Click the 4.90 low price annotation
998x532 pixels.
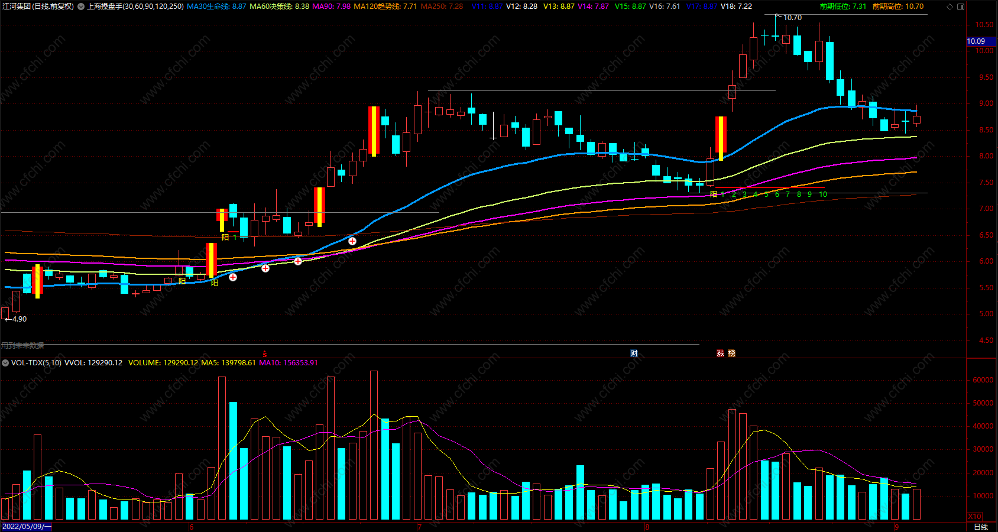tap(19, 319)
